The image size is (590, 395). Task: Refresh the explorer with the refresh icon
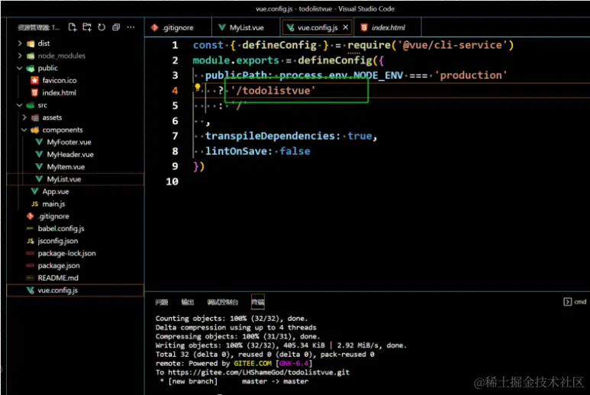point(102,27)
